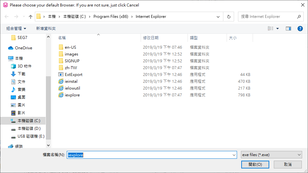
Task: Click the 開啟(O) button
Action: coord(255,164)
